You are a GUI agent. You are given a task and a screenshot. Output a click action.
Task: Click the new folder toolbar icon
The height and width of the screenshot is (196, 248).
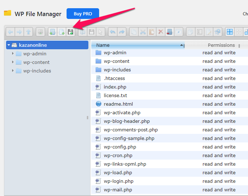tap(52, 32)
